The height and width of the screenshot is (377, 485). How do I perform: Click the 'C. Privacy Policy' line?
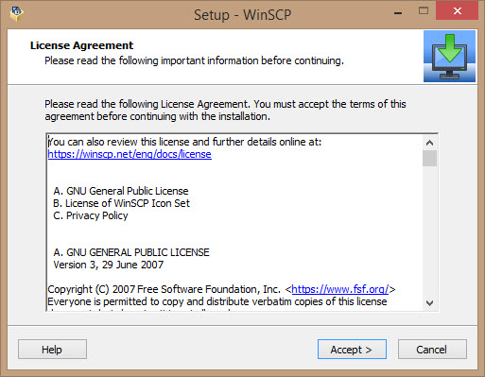91,215
